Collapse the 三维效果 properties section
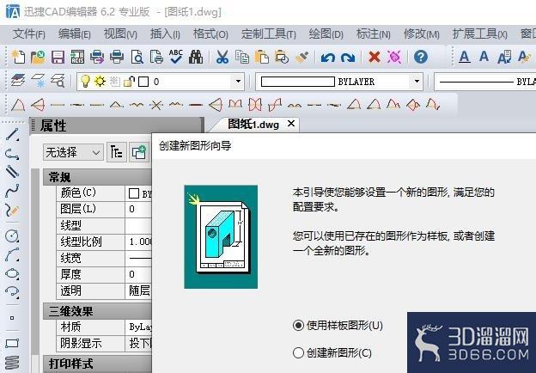The image size is (536, 373). point(97,311)
